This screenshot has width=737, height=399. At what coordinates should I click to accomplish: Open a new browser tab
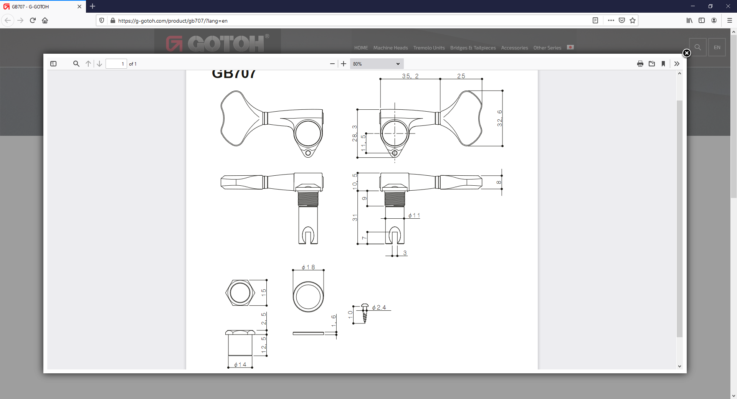pyautogui.click(x=93, y=6)
